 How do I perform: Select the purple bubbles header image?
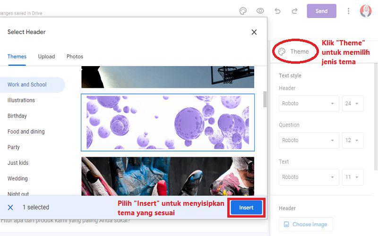(168, 122)
